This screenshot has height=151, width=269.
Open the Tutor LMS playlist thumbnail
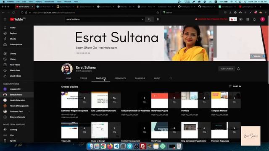(76, 130)
